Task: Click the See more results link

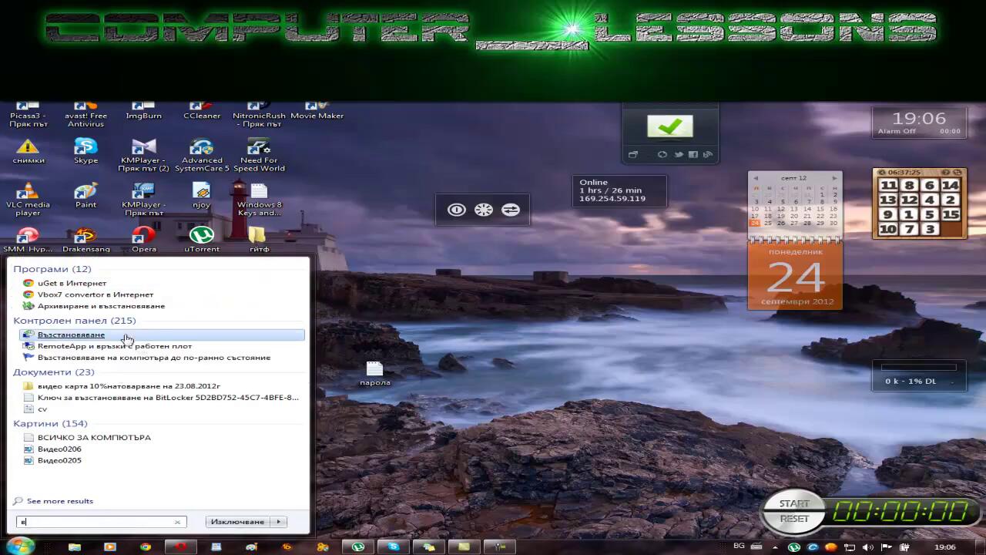Action: [59, 501]
